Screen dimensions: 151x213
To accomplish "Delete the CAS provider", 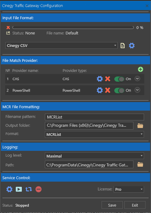I will (x=108, y=79).
